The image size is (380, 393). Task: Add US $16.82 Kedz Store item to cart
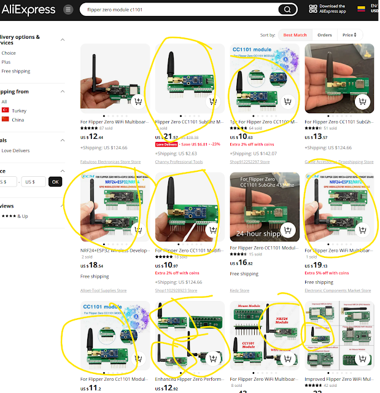pyautogui.click(x=287, y=230)
